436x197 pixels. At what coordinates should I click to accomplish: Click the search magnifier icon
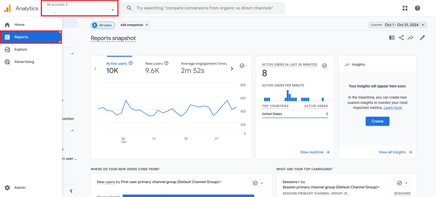pos(129,8)
